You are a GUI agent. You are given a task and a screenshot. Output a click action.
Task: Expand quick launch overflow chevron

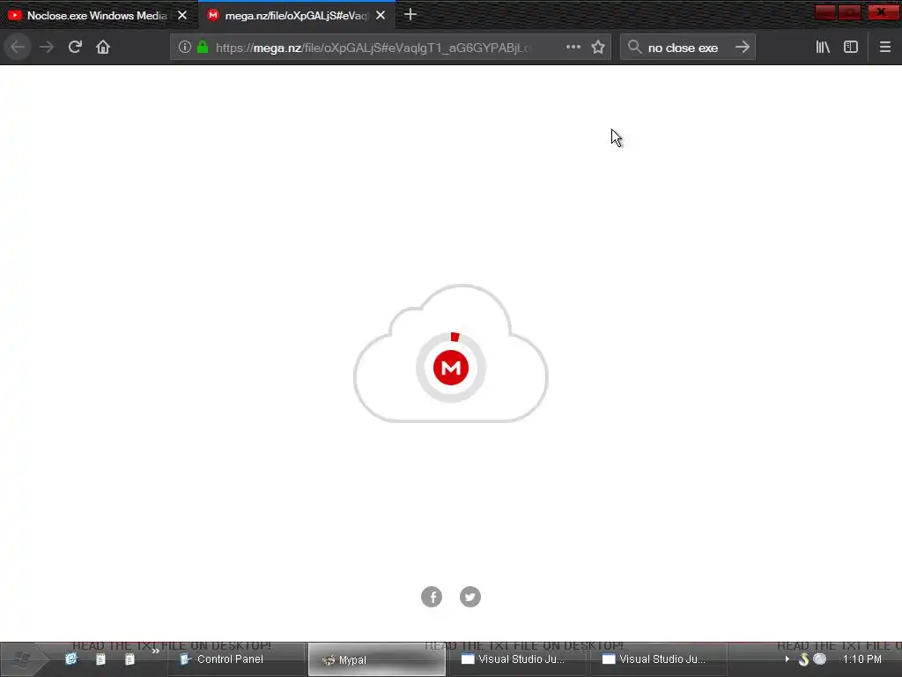[155, 651]
